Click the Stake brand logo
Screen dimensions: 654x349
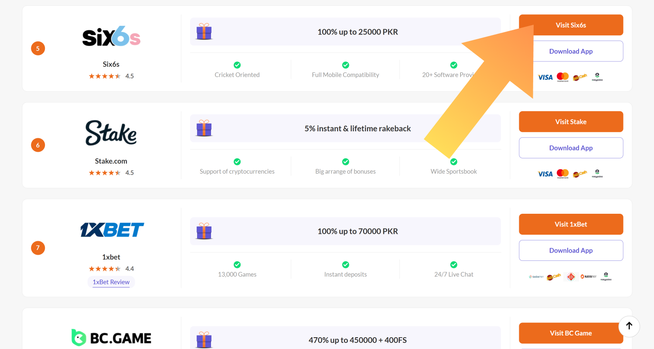[x=111, y=133]
